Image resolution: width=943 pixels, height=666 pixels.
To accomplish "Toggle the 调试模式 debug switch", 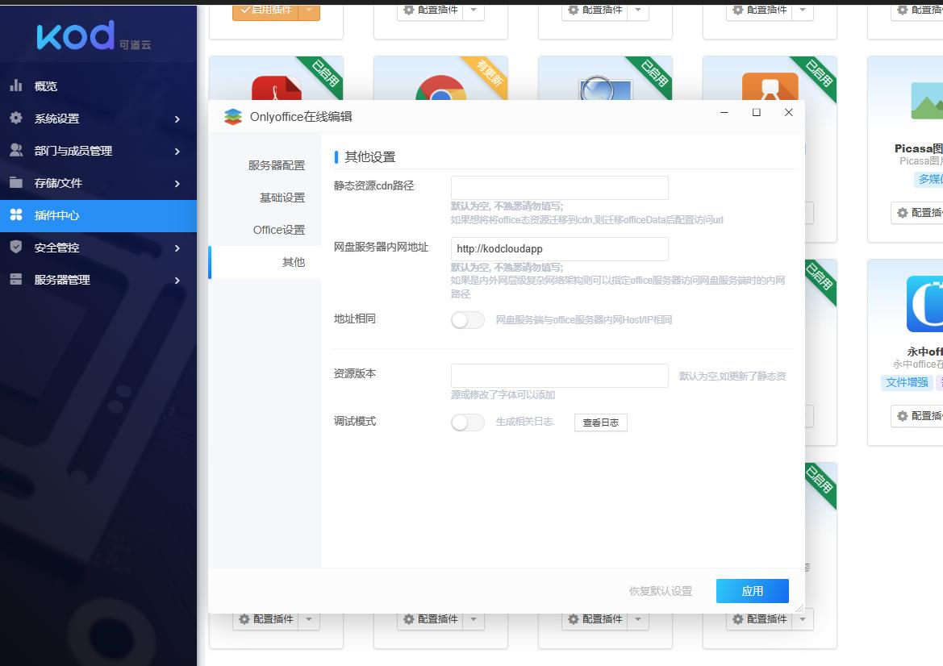I will (468, 422).
